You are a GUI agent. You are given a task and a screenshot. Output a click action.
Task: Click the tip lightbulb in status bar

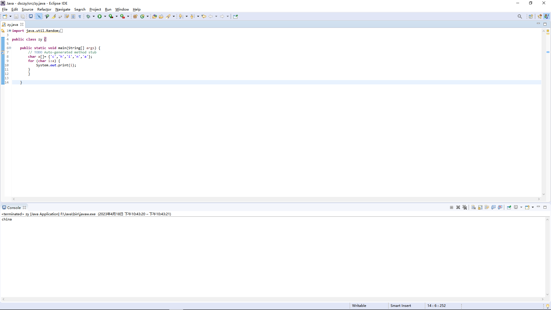(548, 306)
